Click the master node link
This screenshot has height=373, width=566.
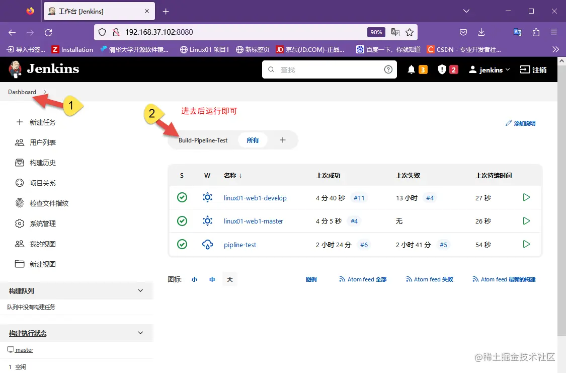coord(24,350)
